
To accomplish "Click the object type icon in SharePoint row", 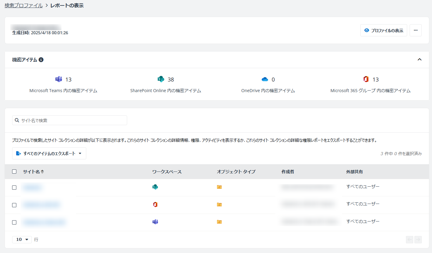I will (x=219, y=187).
